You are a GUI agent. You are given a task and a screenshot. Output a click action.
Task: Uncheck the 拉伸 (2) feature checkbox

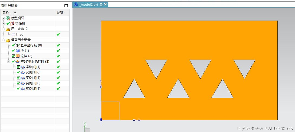(x=13, y=56)
